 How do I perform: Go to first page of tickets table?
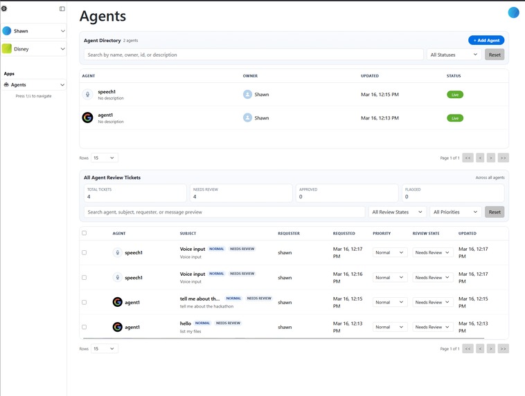click(x=468, y=348)
